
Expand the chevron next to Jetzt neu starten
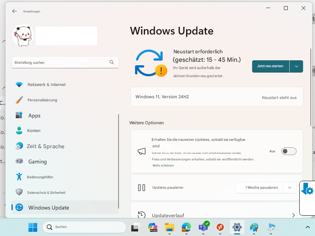click(296, 66)
